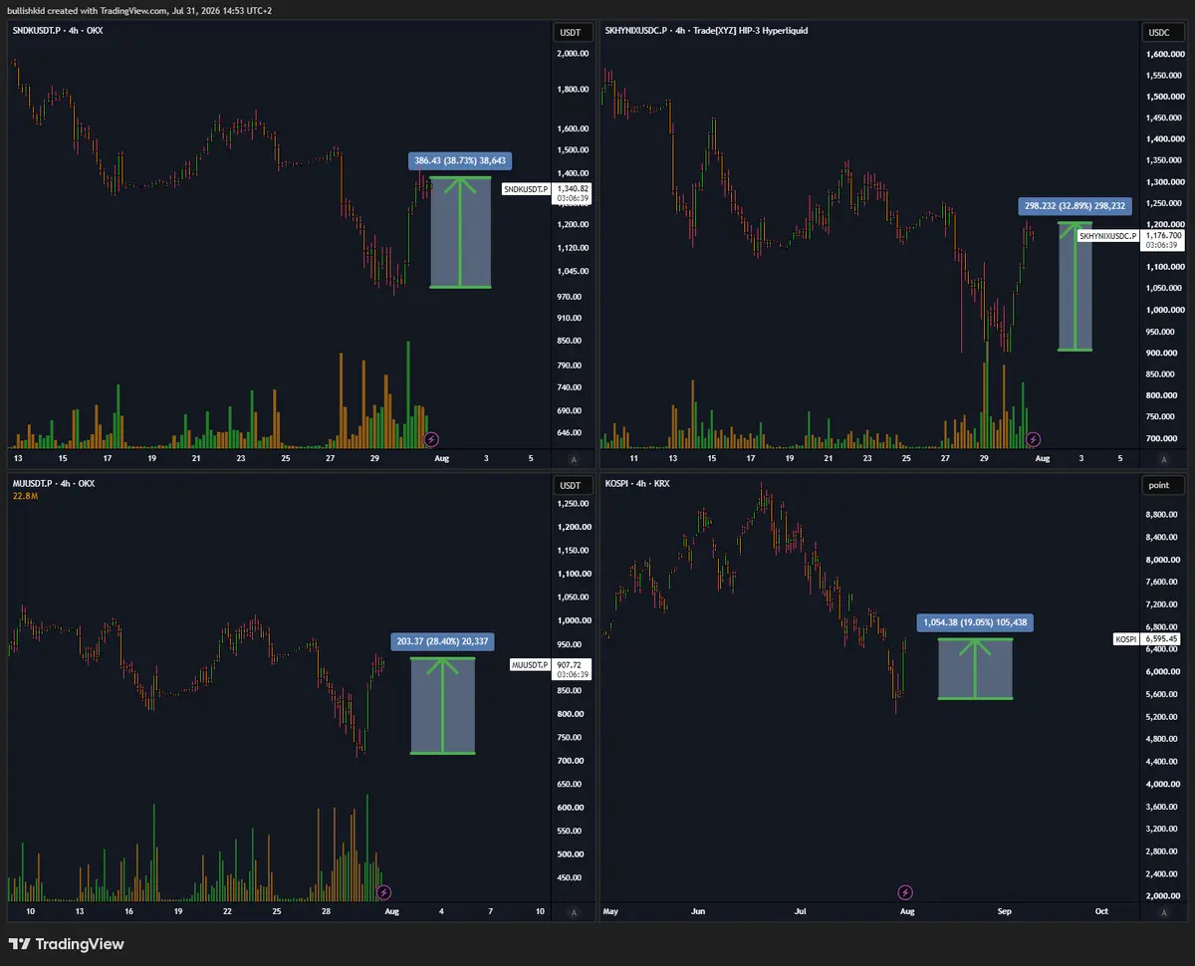Screen dimensions: 1195x966
Task: Click the May label on KOSPI time axis
Action: click(x=611, y=911)
